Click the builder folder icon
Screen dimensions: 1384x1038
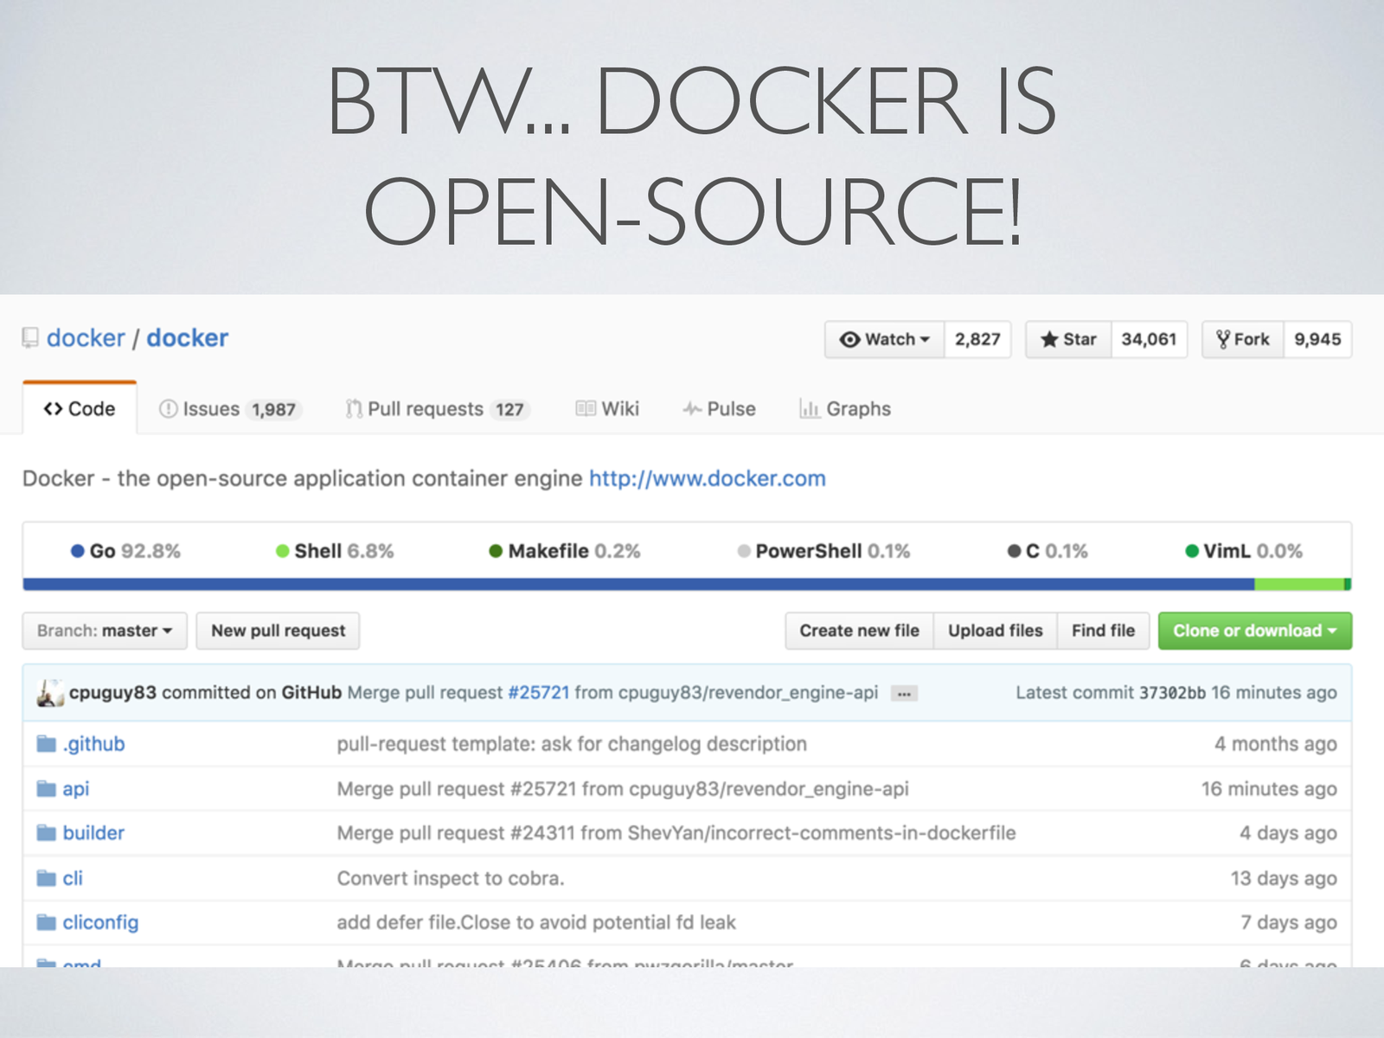pyautogui.click(x=46, y=833)
